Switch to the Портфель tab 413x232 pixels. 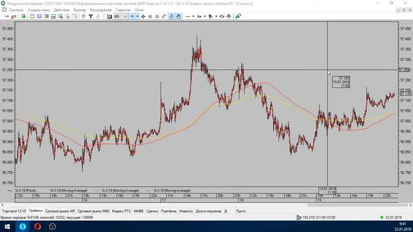coord(168,211)
